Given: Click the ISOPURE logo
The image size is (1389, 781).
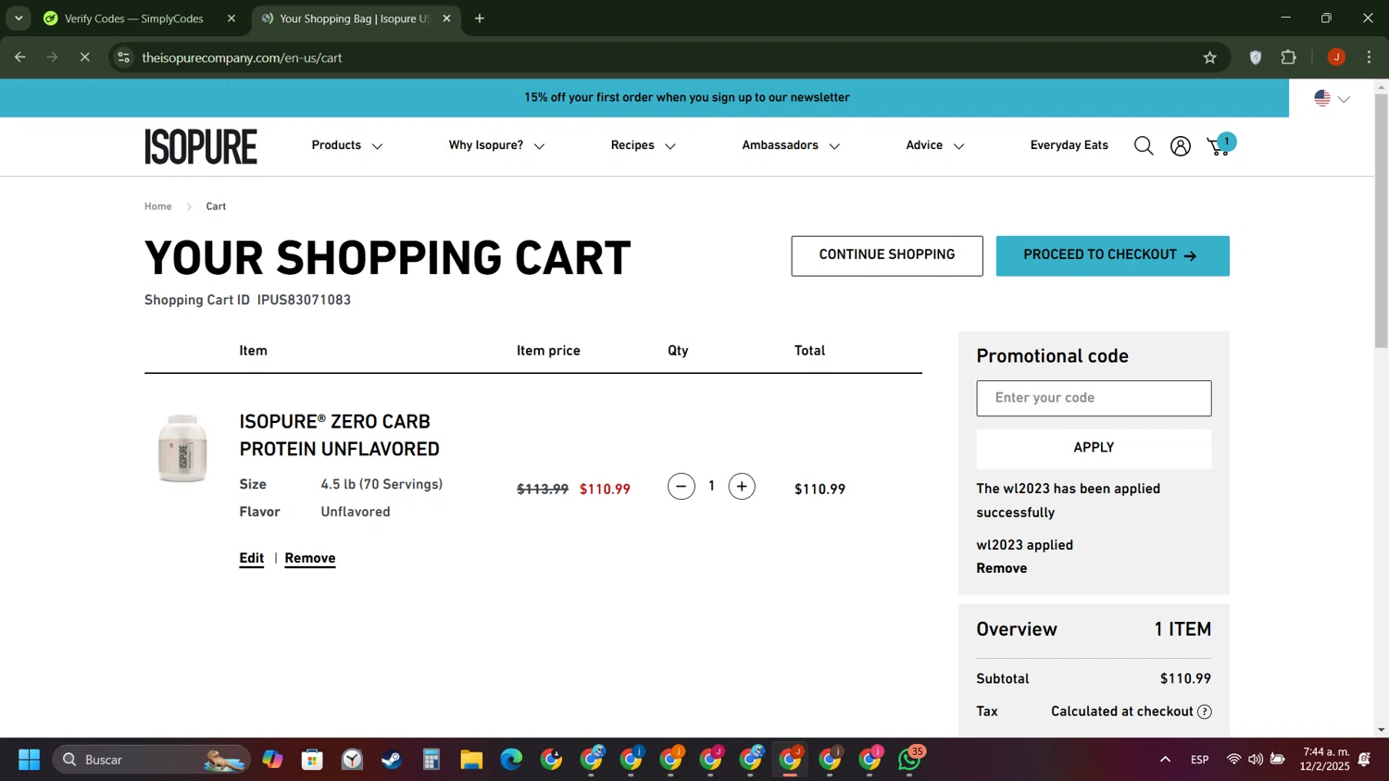Looking at the screenshot, I should pyautogui.click(x=201, y=146).
